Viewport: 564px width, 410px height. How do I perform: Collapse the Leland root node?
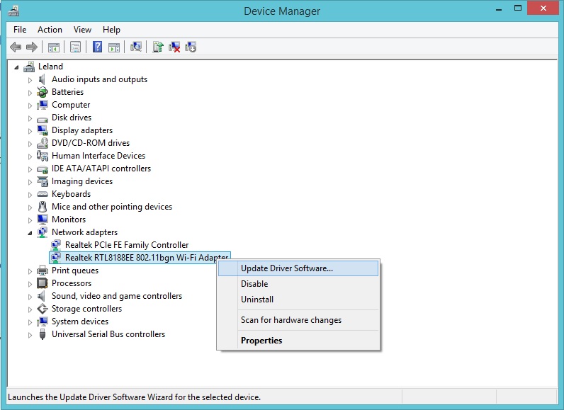coord(16,67)
